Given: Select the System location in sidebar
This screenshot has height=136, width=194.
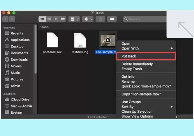Looking at the screenshot, I should (13, 112).
